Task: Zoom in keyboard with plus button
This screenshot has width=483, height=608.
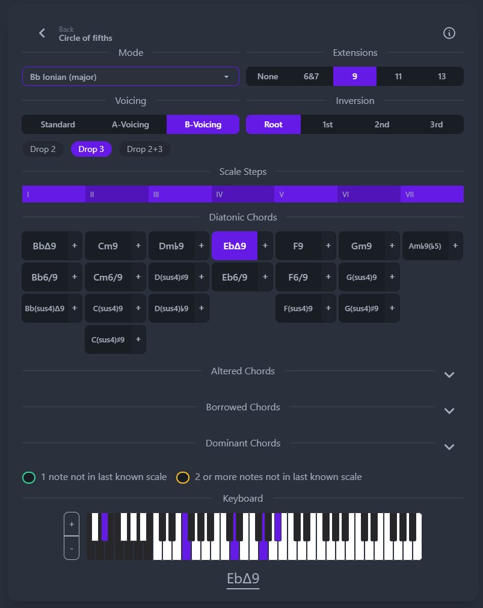Action: point(72,524)
